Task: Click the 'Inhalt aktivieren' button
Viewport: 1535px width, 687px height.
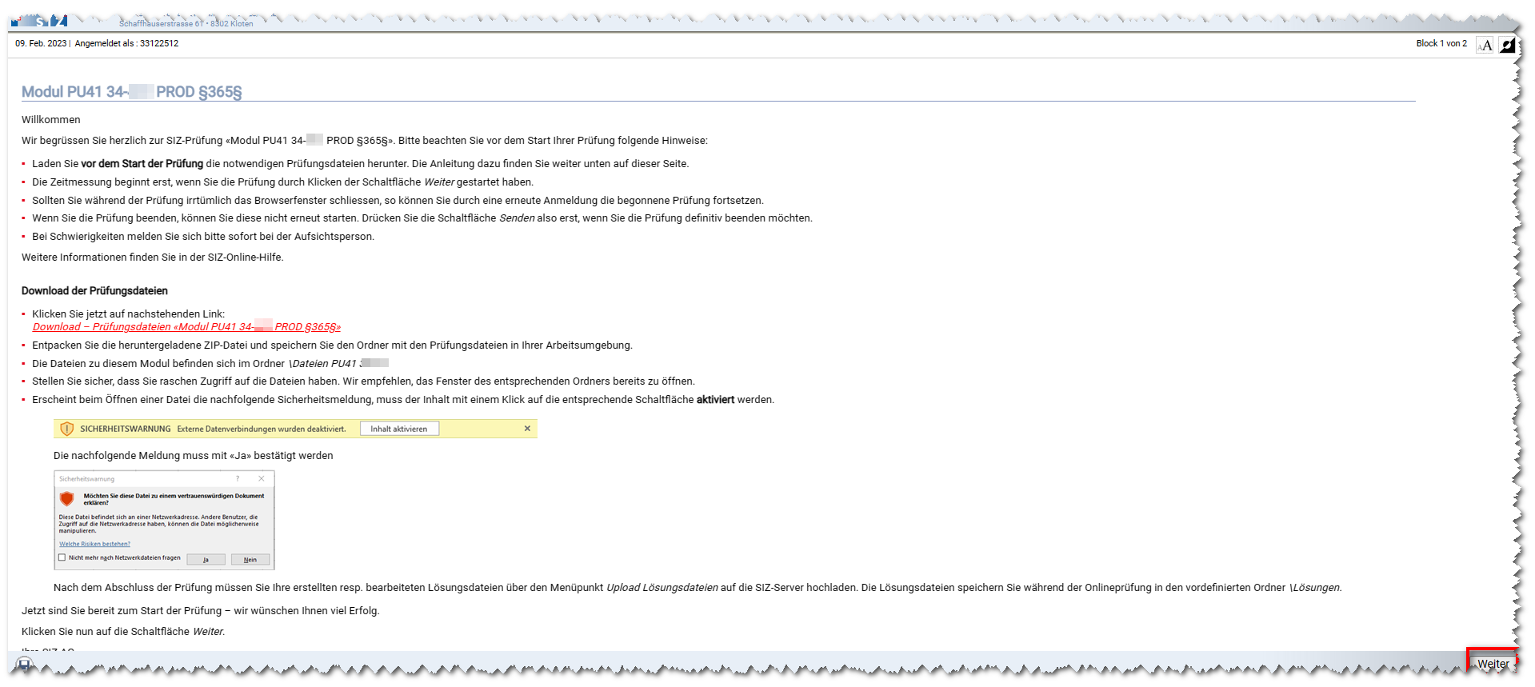Action: (x=399, y=429)
